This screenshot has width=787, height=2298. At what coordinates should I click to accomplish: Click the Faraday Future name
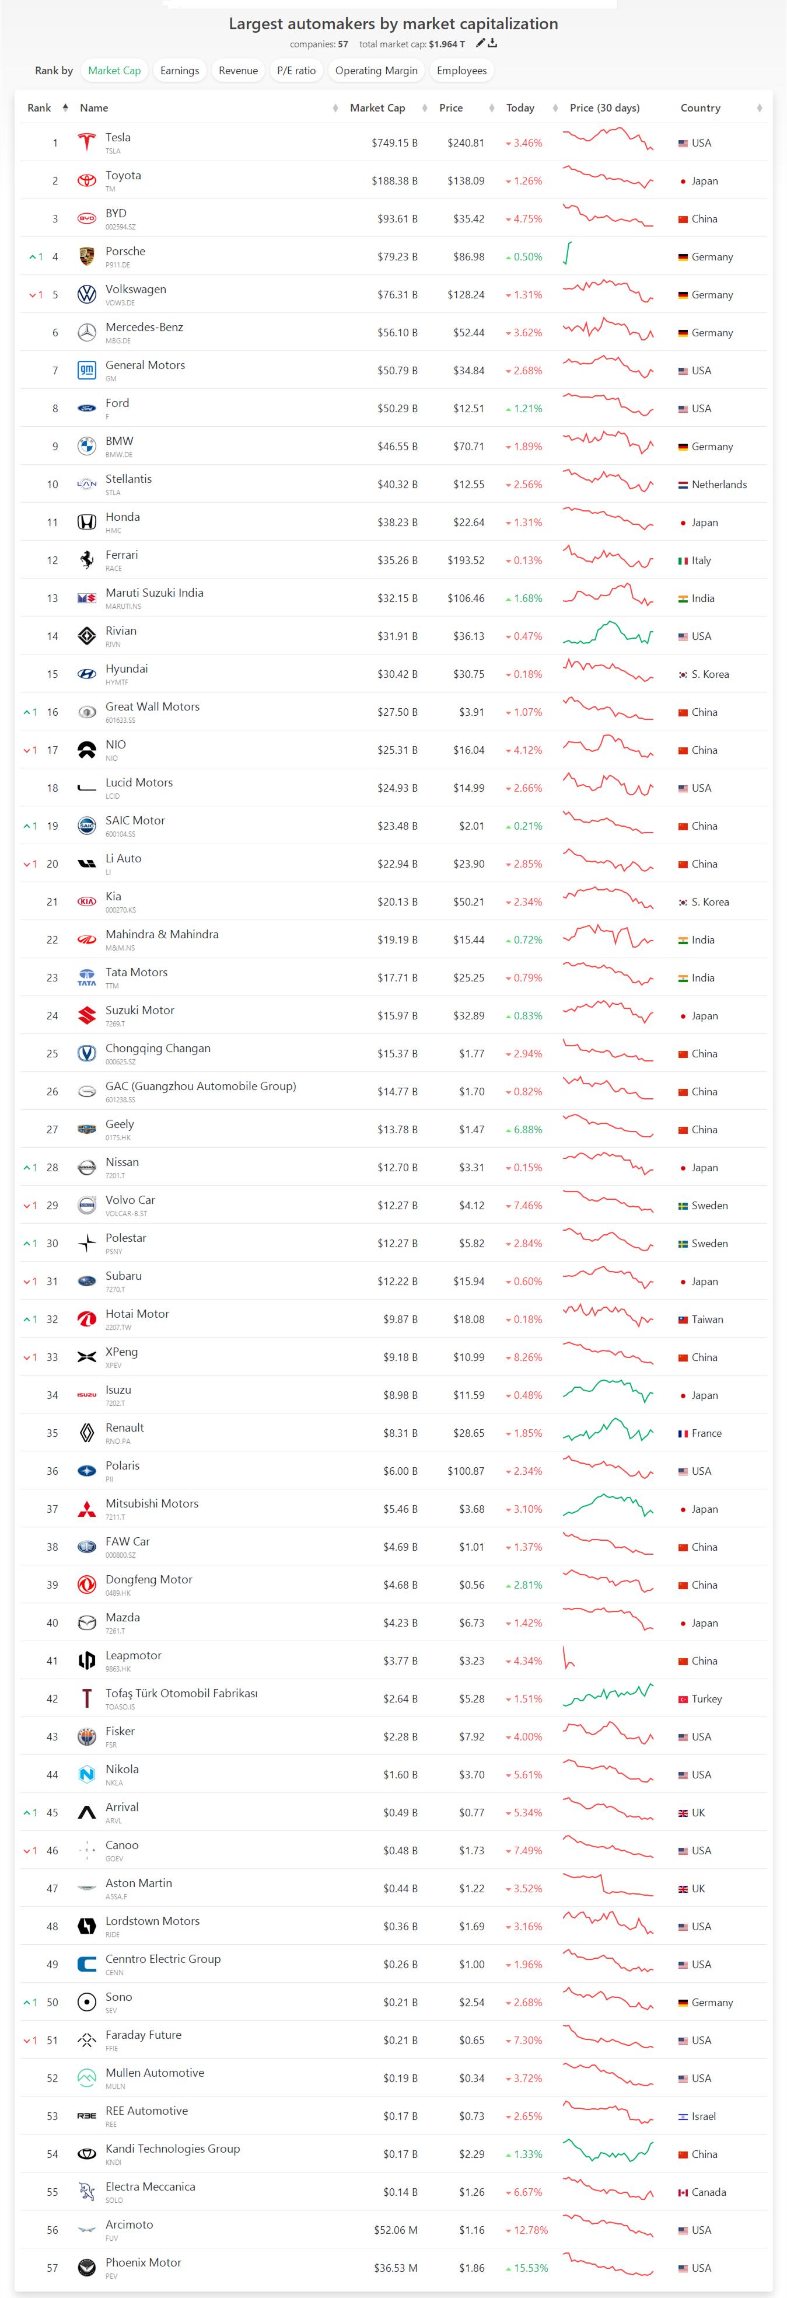(144, 2034)
